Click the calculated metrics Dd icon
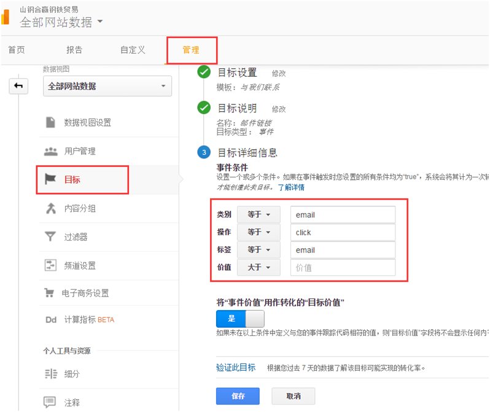 point(50,320)
